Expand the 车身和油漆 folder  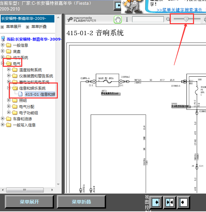click(x=2, y=118)
